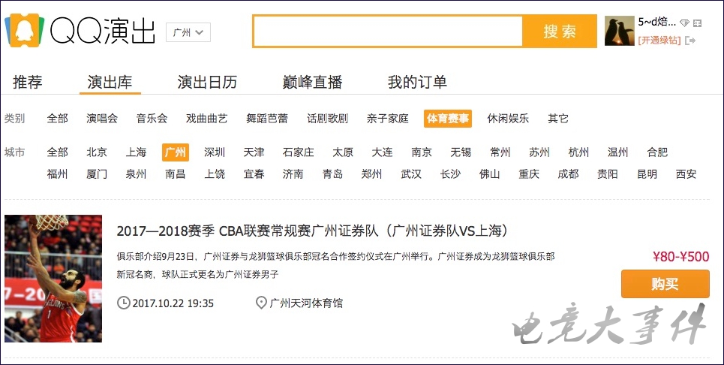Viewport: 724px width, 365px height.
Task: Choose city 福州
Action: click(x=57, y=174)
